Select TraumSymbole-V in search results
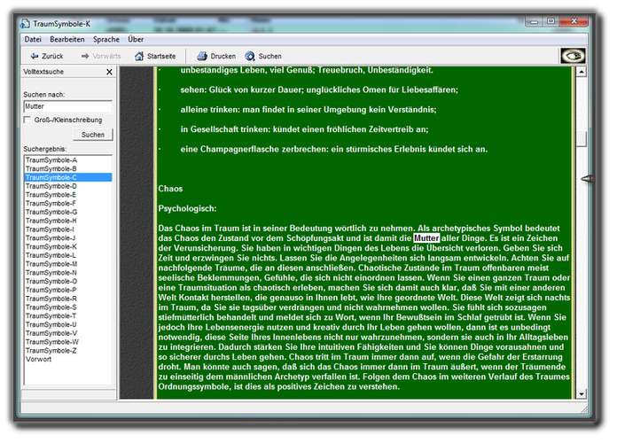Viewport: 617px width, 443px height. pyautogui.click(x=51, y=333)
